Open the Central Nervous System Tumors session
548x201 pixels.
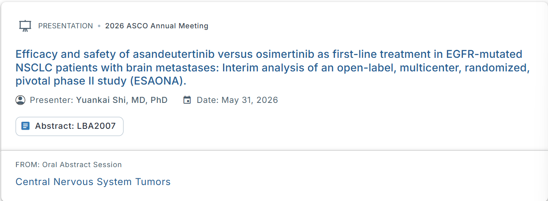point(93,182)
